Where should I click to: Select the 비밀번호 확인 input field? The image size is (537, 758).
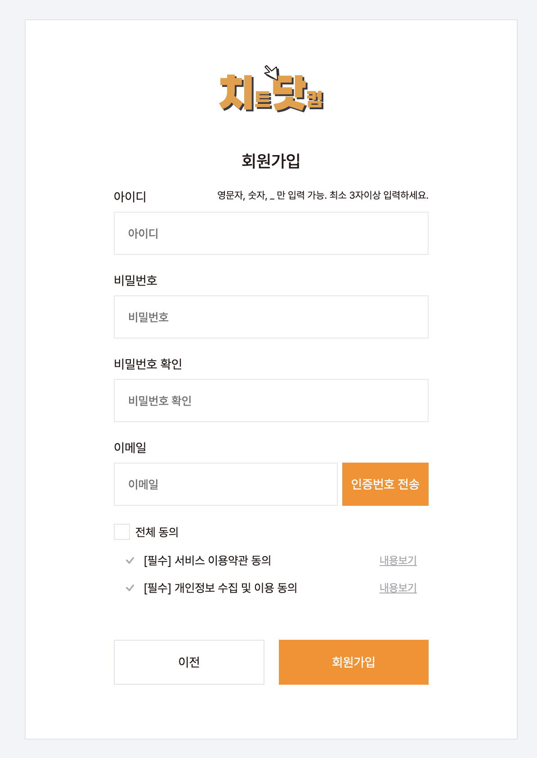click(271, 401)
